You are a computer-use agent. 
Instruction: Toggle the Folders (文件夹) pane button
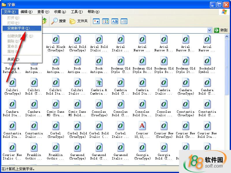click(x=79, y=21)
